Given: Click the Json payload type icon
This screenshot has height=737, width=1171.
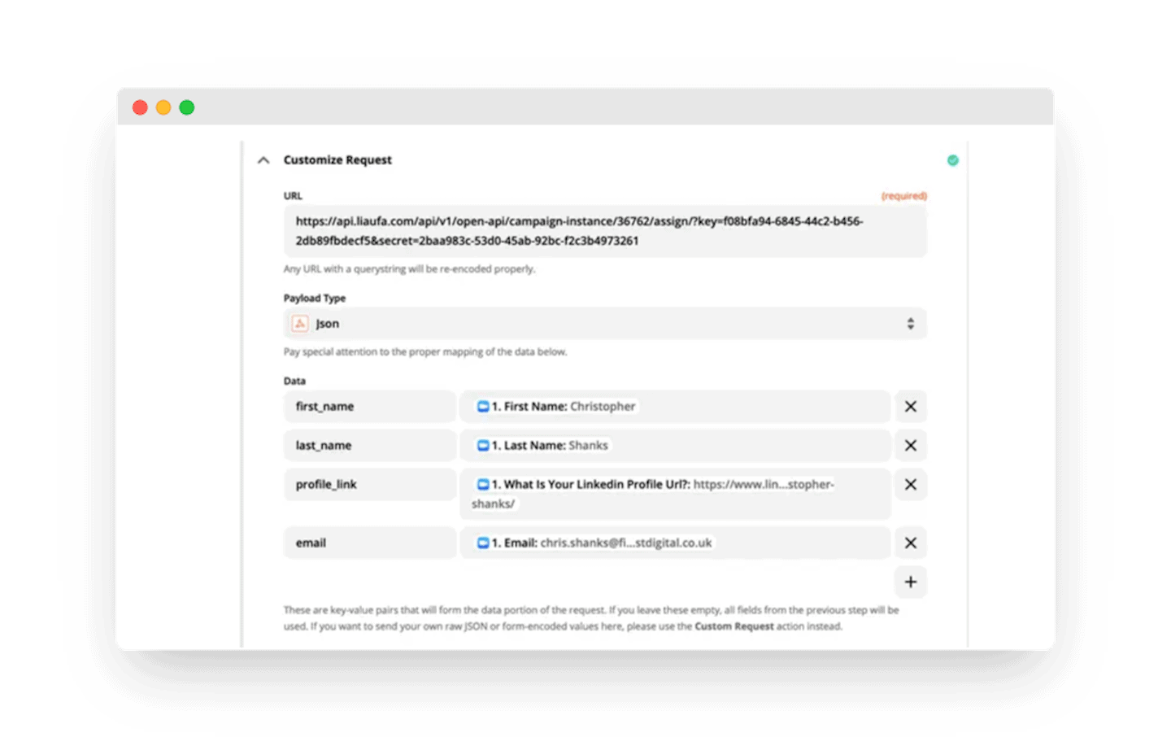Looking at the screenshot, I should point(300,324).
